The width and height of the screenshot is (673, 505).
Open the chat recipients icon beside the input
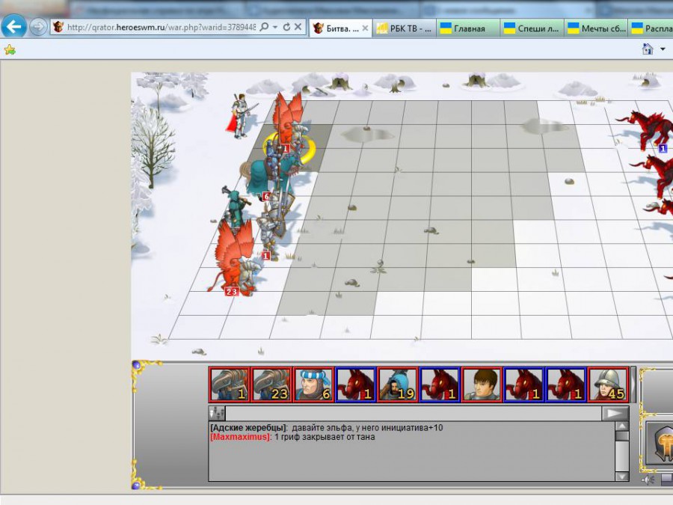(217, 414)
